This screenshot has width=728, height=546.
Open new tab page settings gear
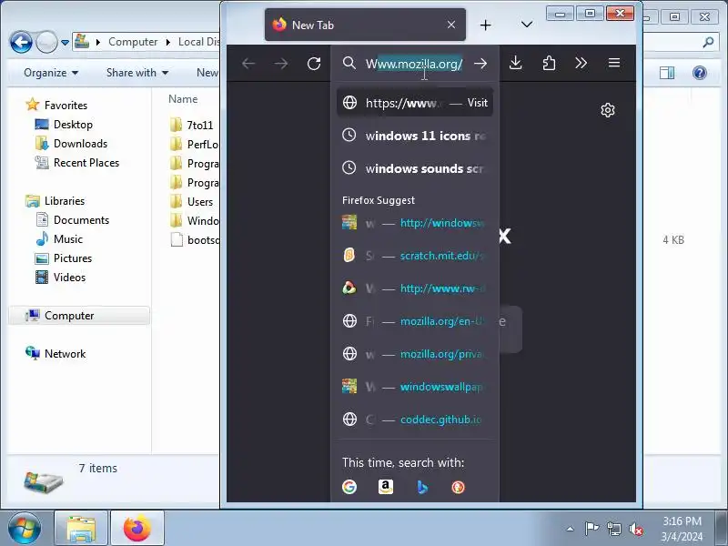point(608,110)
